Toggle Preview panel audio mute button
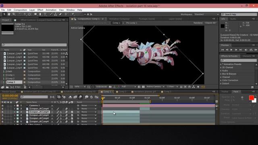This screenshot has width=258, height=145. point(246,50)
